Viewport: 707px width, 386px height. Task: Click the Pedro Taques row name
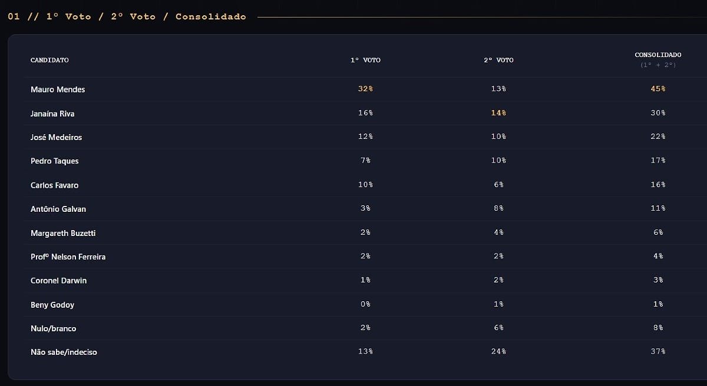coord(54,161)
